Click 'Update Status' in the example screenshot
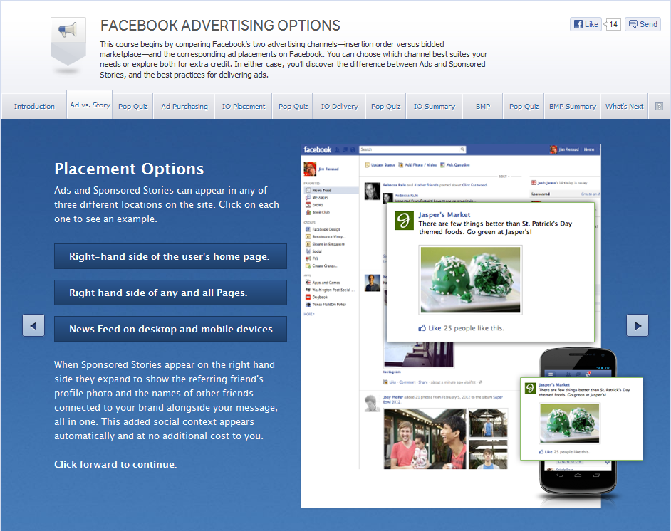The height and width of the screenshot is (531, 671). click(380, 164)
